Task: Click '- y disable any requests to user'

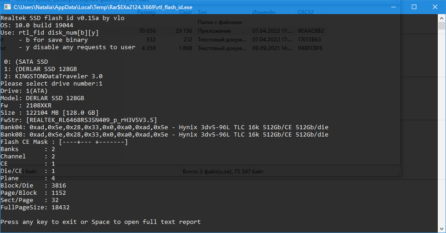Action: click(x=77, y=47)
